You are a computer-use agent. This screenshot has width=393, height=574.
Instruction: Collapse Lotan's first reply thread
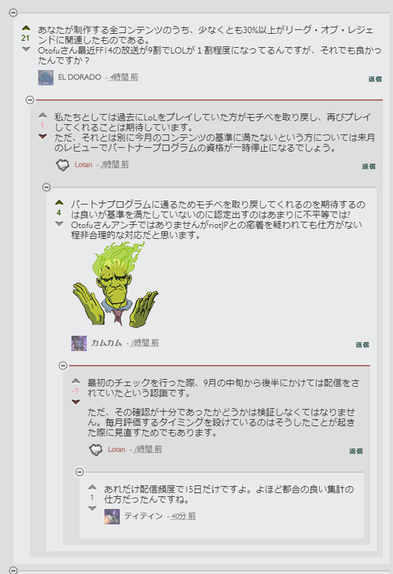pyautogui.click(x=30, y=100)
